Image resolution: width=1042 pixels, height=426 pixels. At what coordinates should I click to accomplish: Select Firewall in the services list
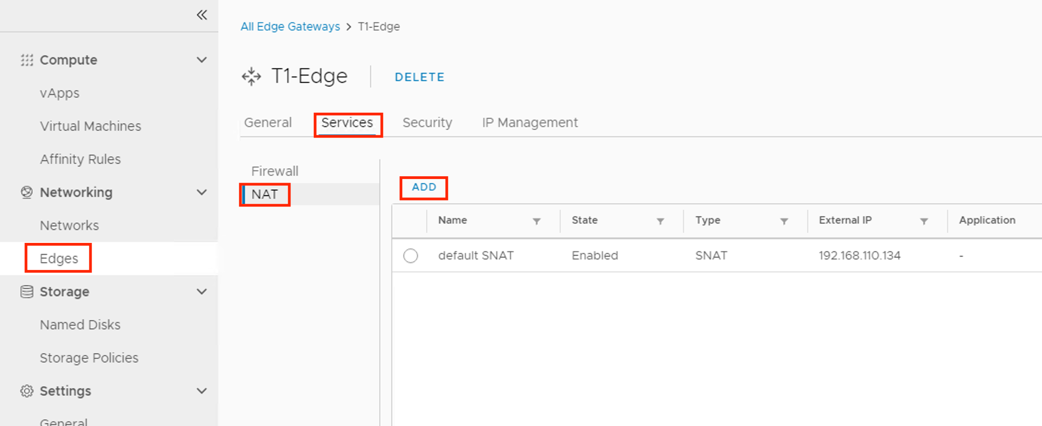pos(275,171)
